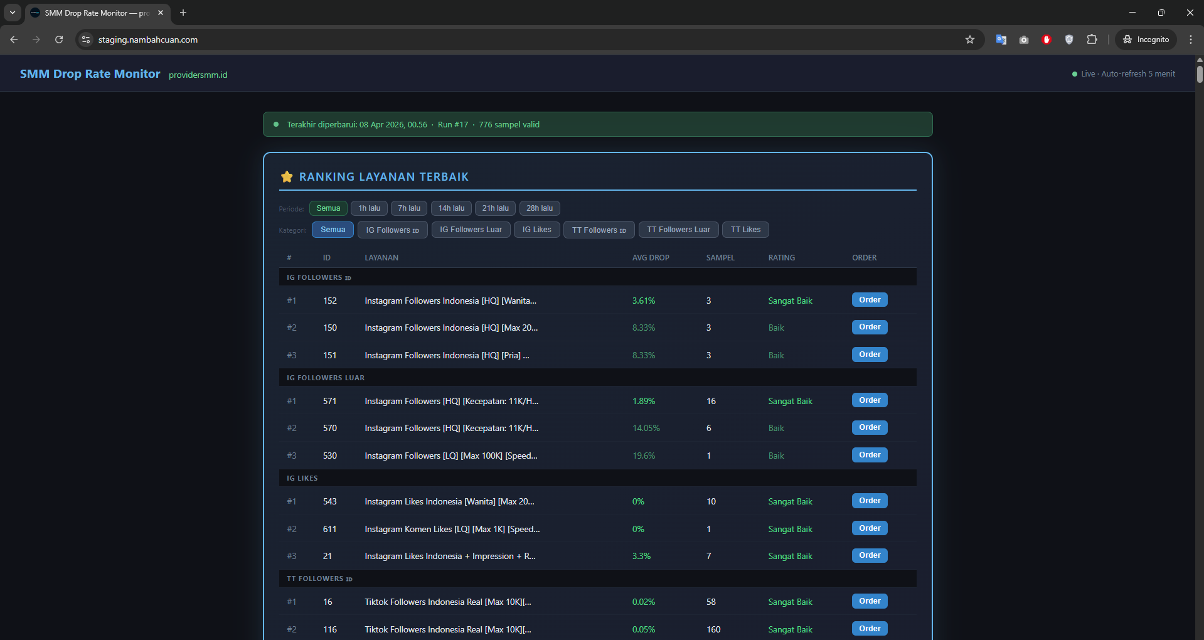The image size is (1204, 640).
Task: Click the bookmark star icon in address bar
Action: coord(969,40)
